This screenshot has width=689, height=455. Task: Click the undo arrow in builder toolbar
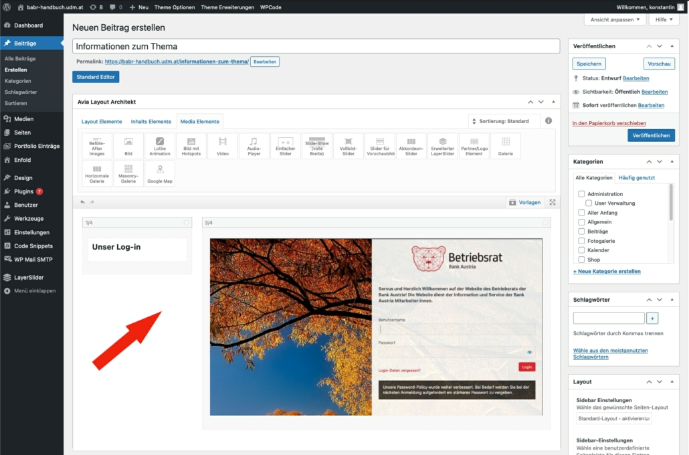(83, 202)
